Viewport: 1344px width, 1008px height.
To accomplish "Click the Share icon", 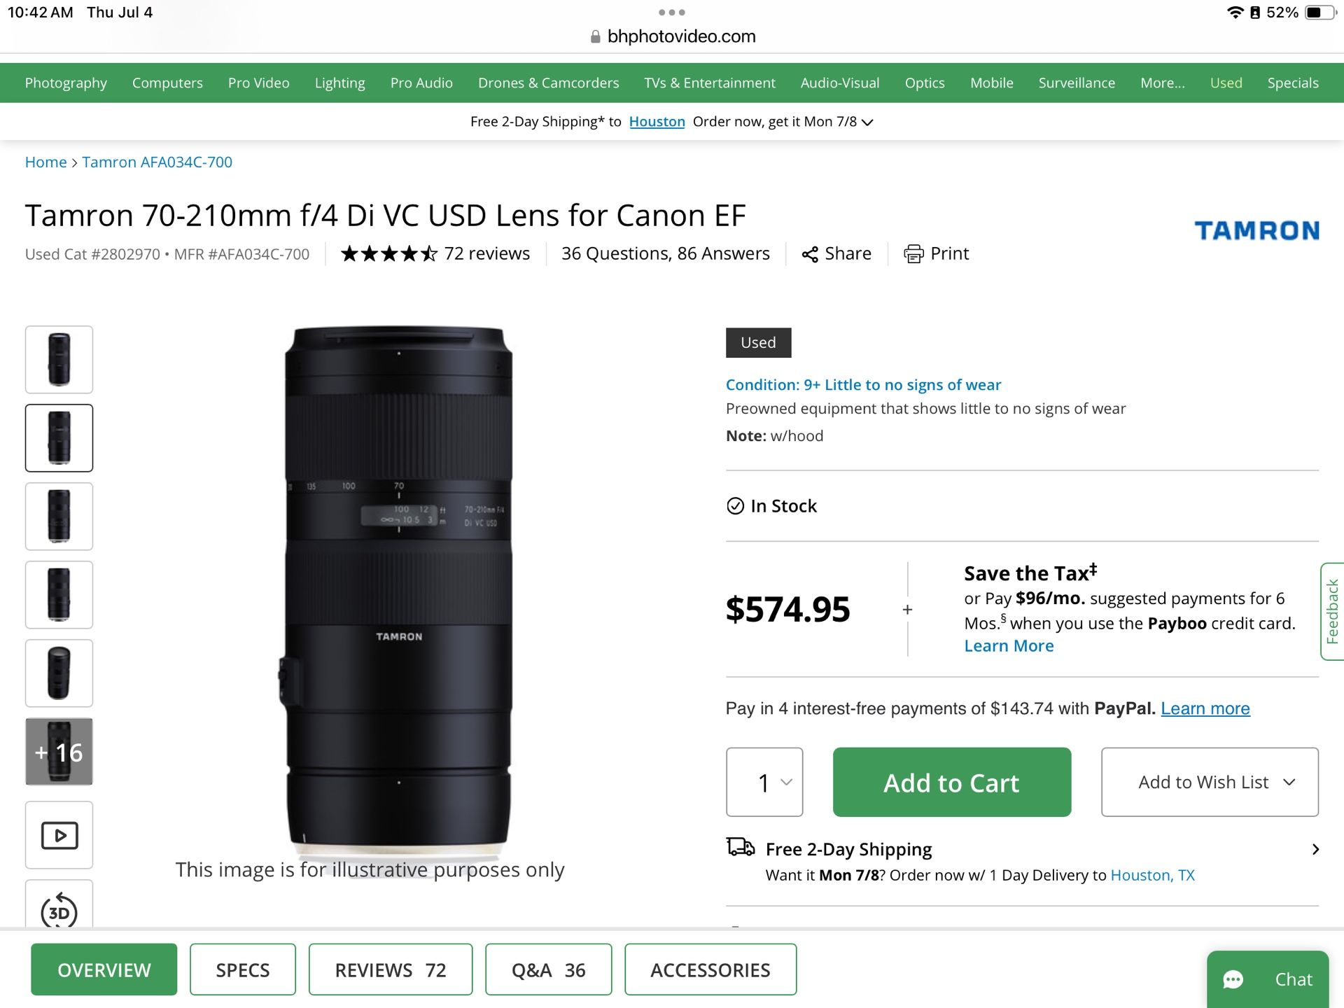I will pyautogui.click(x=811, y=254).
